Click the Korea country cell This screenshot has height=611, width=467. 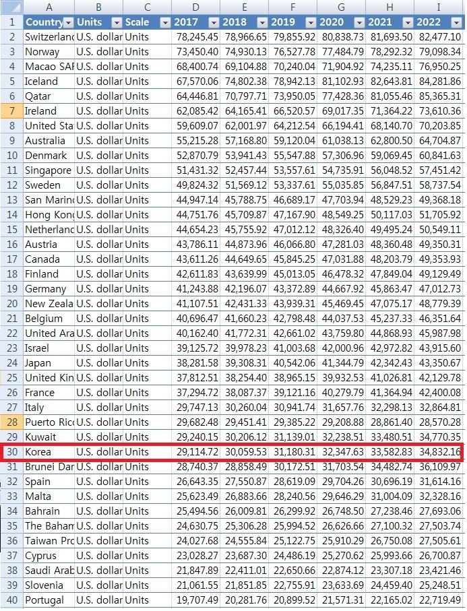[49, 452]
